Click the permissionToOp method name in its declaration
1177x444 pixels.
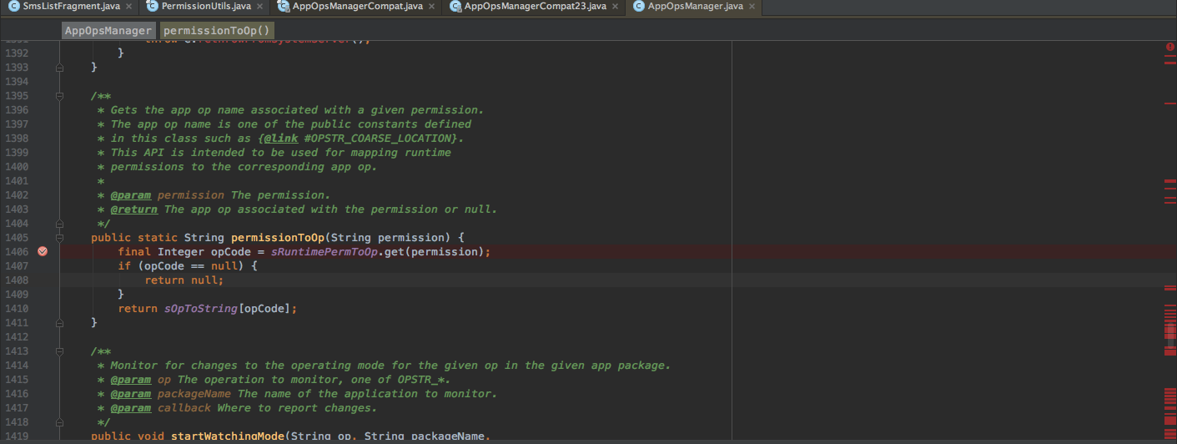278,238
